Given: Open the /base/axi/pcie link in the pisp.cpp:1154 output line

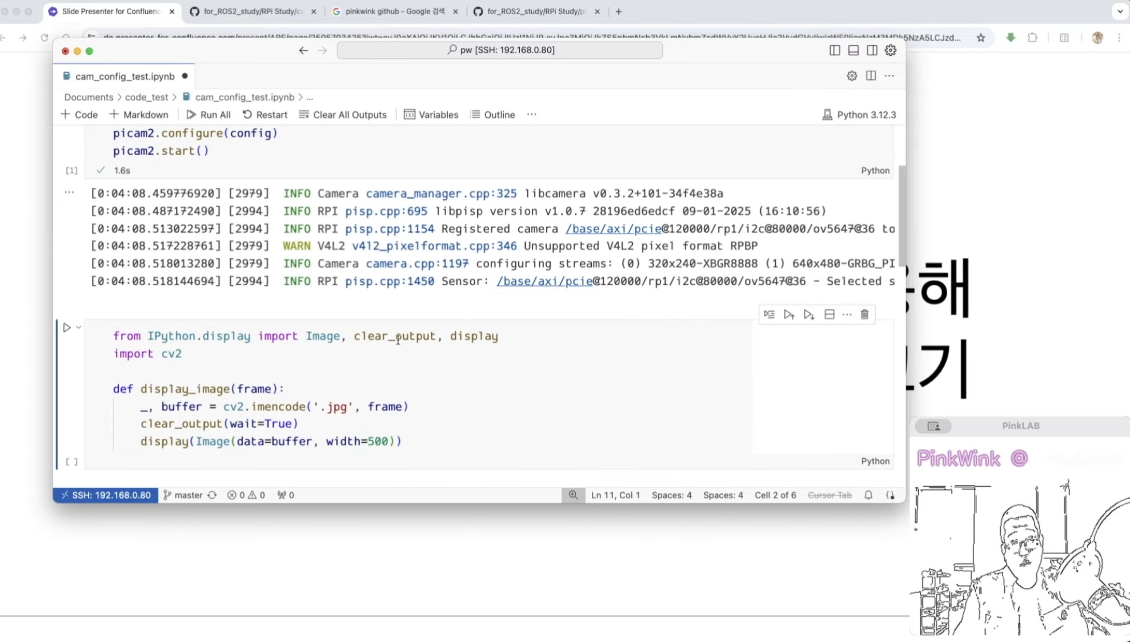Looking at the screenshot, I should 613,229.
